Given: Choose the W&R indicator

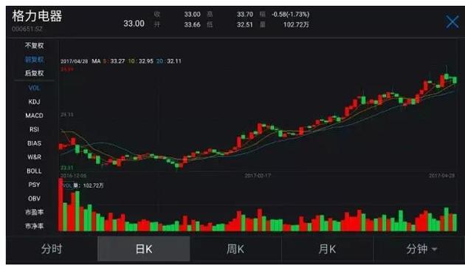Looking at the screenshot, I should click(x=34, y=157).
